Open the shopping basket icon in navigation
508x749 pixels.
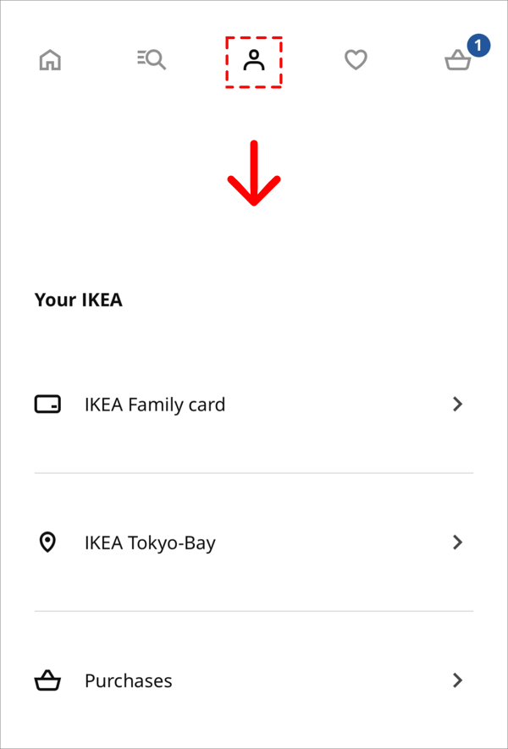458,61
